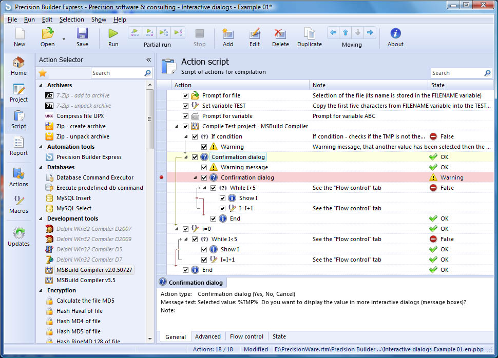Collapse the Databases category
This screenshot has width=498, height=358.
(x=41, y=167)
